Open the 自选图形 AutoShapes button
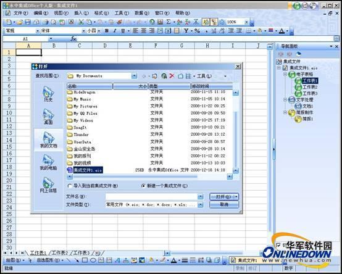The image size is (342, 274). [x=50, y=260]
